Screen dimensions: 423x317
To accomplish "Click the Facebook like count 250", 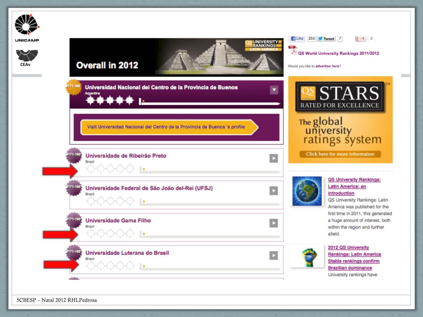I will coord(311,38).
